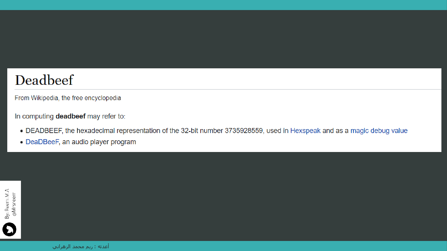Click the horizontal rule under the Deadbeef title
This screenshot has height=251, width=447.
(223, 90)
